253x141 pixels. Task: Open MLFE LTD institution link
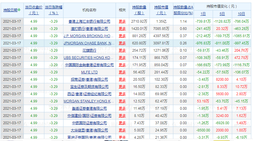pos(89,72)
